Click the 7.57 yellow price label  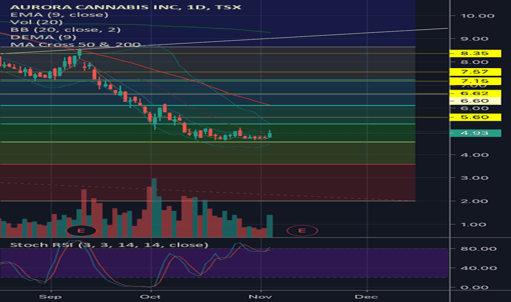[x=475, y=72]
